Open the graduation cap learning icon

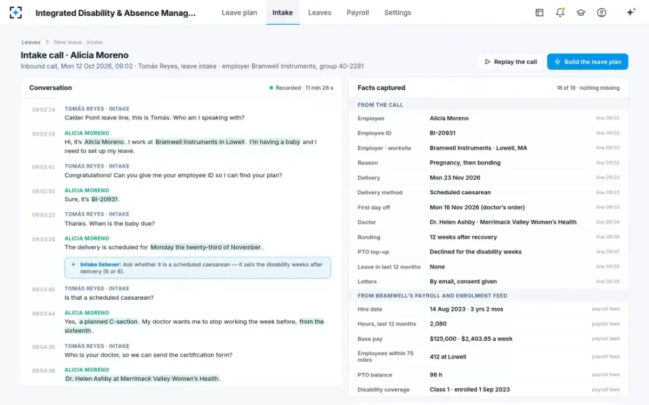tap(581, 12)
